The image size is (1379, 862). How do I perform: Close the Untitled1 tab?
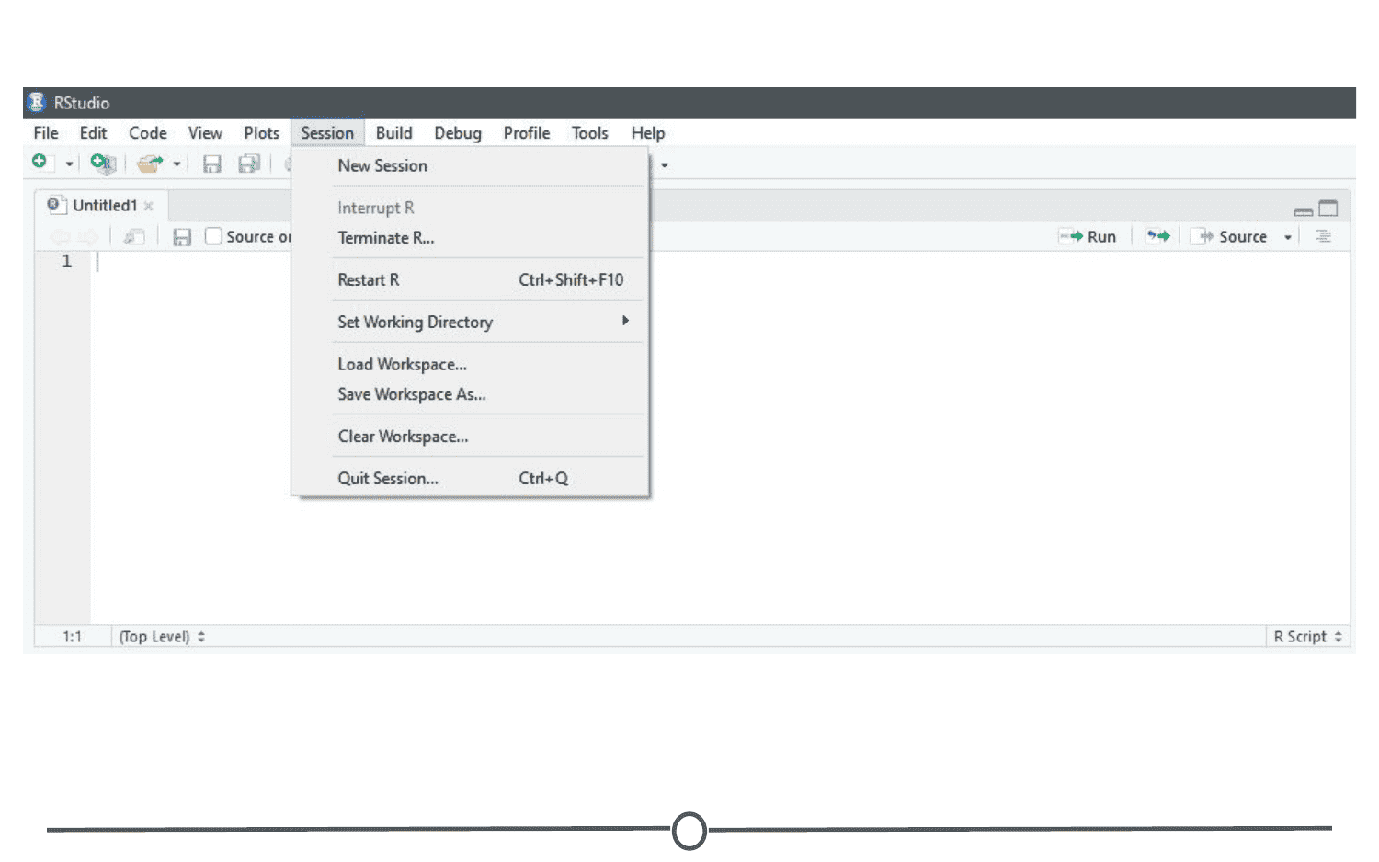point(149,206)
